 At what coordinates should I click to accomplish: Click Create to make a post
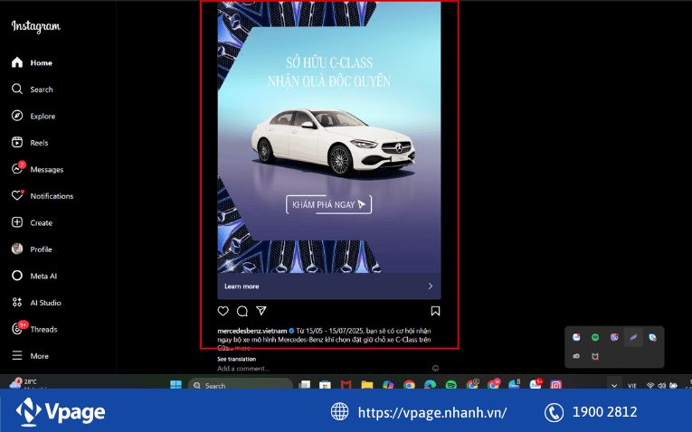33,222
